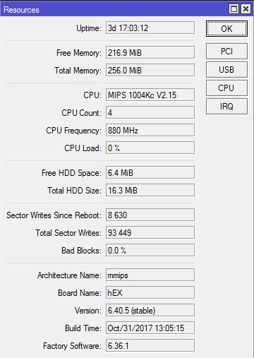Click the Total Memory field
The image size is (254, 358).
pos(150,70)
